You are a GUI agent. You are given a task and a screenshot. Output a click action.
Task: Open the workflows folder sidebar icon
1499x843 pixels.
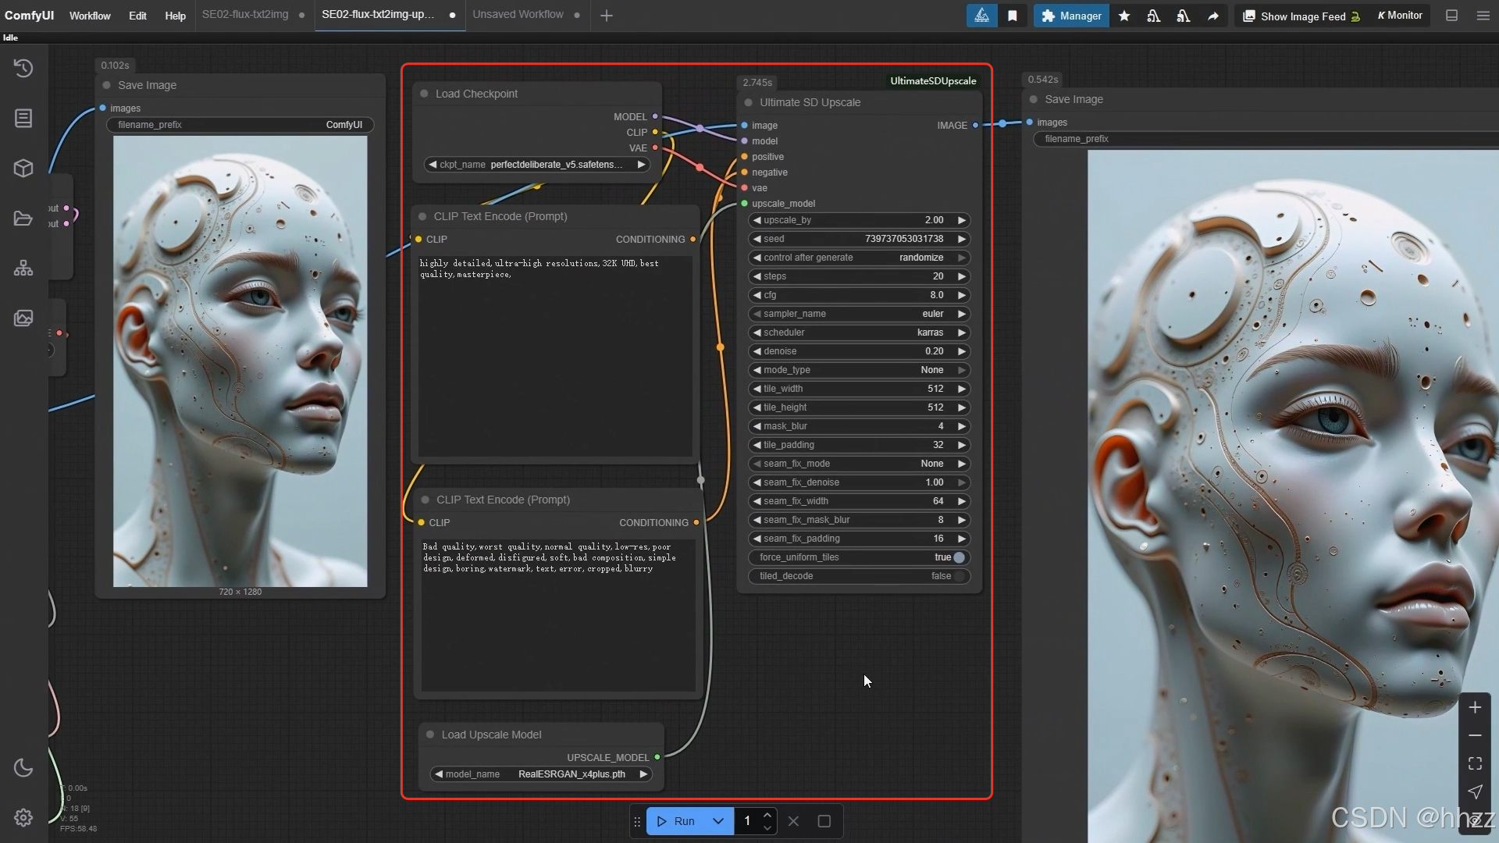(23, 219)
